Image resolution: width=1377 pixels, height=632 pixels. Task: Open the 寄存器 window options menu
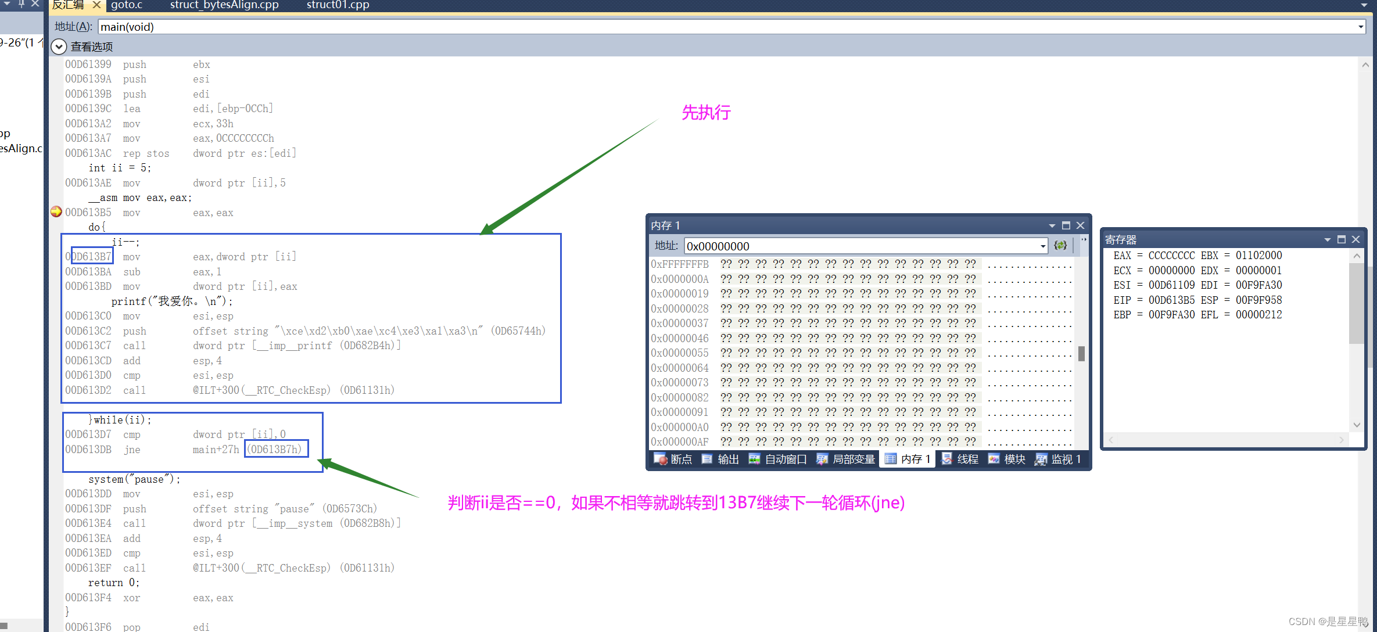click(x=1327, y=239)
